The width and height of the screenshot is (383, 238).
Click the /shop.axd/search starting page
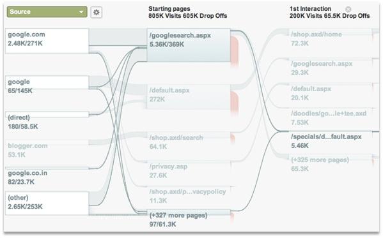[189, 138]
